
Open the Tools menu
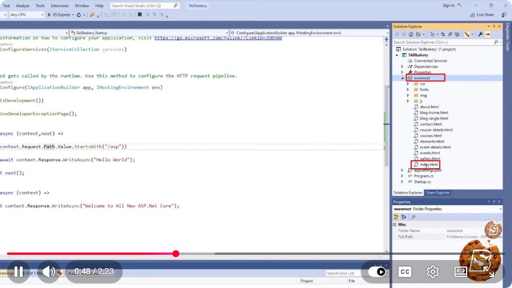point(40,6)
